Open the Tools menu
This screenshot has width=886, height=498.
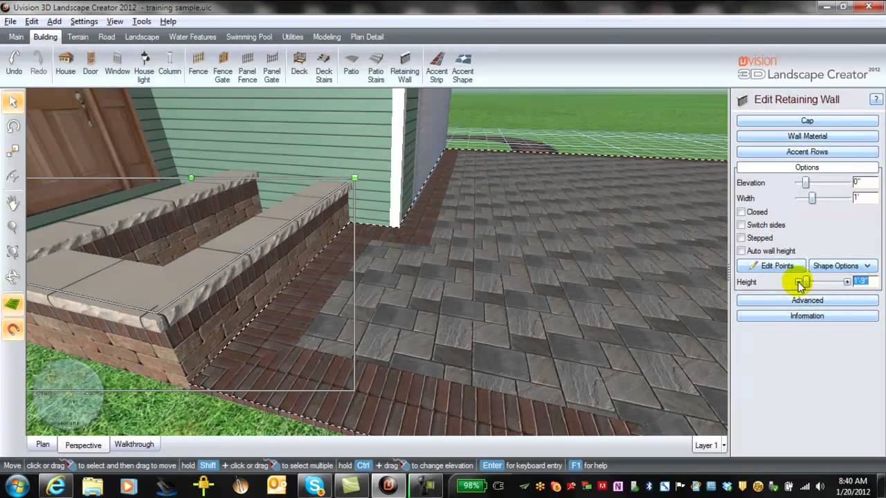click(142, 21)
